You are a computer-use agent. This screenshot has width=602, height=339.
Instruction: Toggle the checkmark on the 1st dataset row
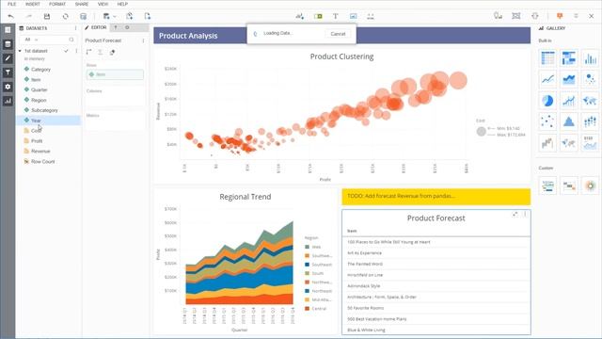click(66, 51)
